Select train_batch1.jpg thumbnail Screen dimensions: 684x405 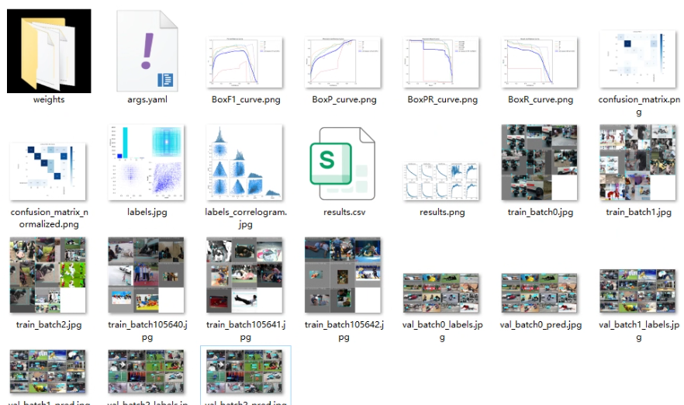[x=637, y=163]
